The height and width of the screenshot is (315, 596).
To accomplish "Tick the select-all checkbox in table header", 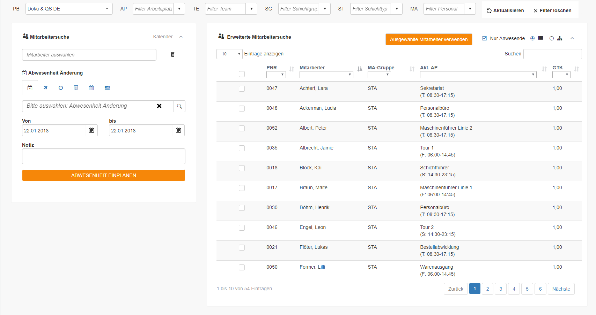I will pyautogui.click(x=242, y=74).
